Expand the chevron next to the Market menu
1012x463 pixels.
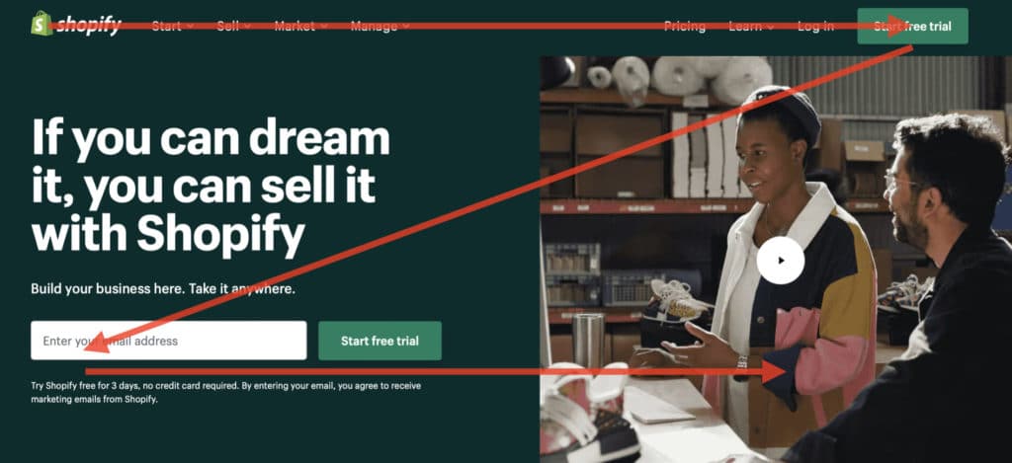(324, 27)
